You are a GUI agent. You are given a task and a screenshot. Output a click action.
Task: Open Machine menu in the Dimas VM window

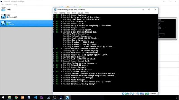pyautogui.click(x=62, y=13)
